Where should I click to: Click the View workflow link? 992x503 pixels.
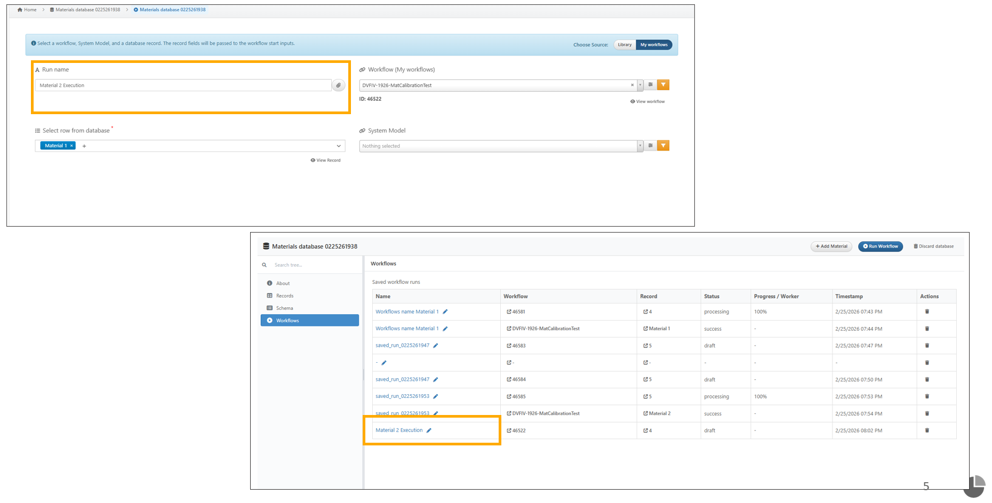click(x=647, y=101)
